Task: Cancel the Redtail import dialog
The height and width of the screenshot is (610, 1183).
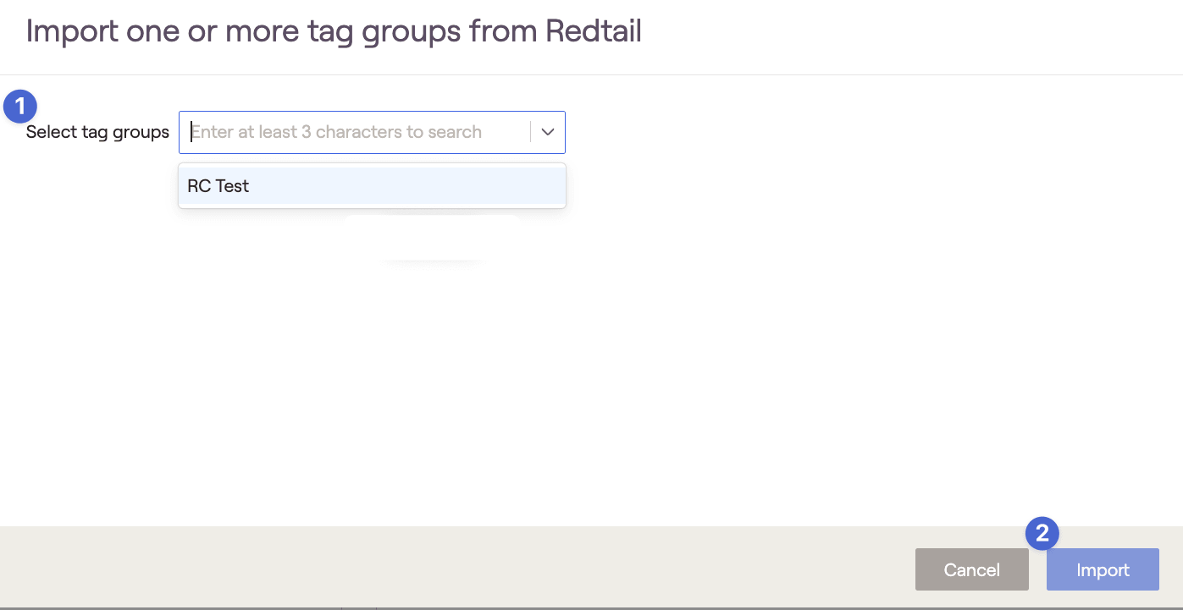Action: (971, 569)
